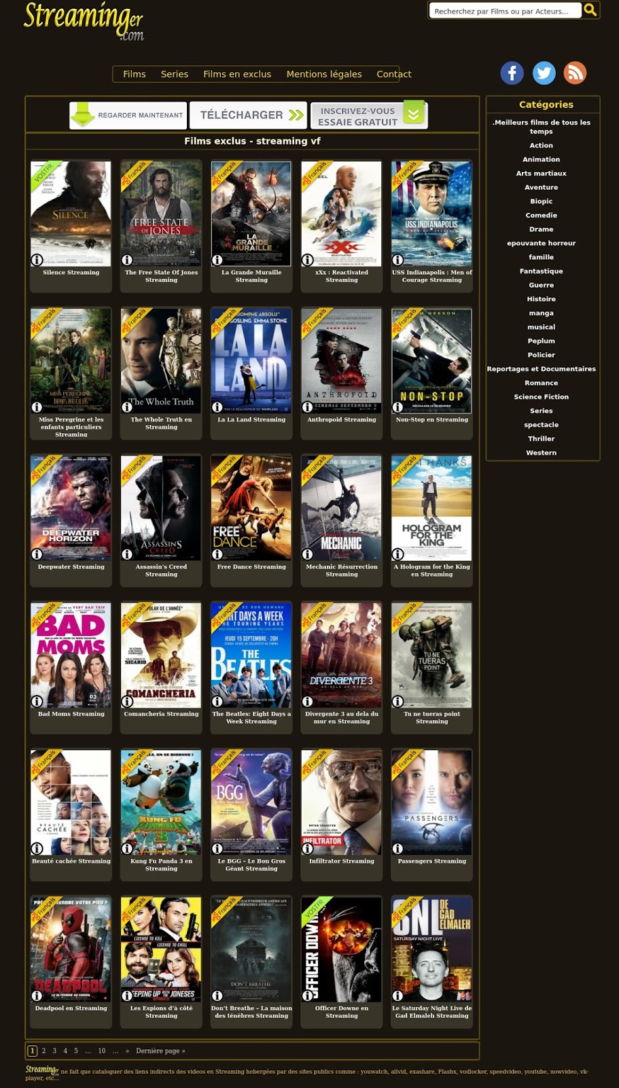
Task: Open the Series menu item
Action: (x=175, y=74)
